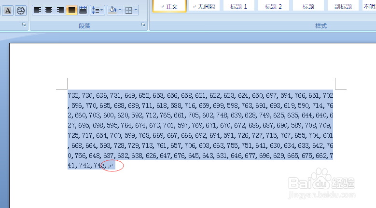Open the line spacing dropdown
Viewport: 376px width, 208px height.
97,10
